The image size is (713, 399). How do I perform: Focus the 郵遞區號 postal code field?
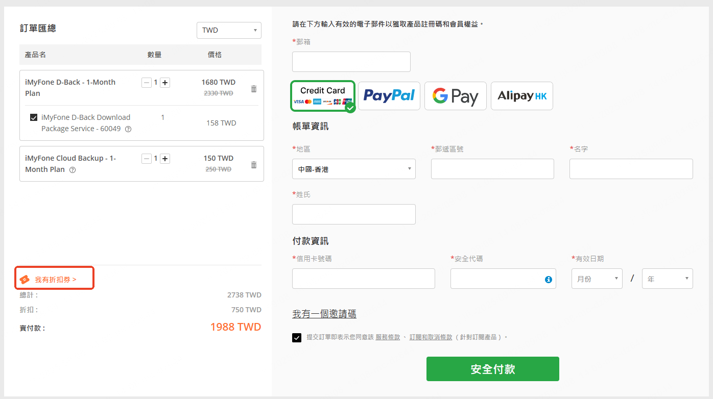[492, 169]
